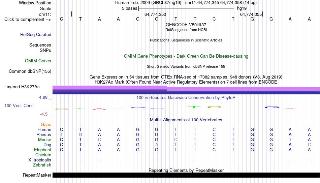Select the Window Position label
The width and height of the screenshot is (320, 183).
[35, 3]
